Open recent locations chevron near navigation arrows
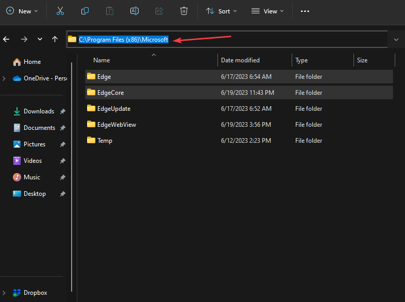 click(40, 39)
